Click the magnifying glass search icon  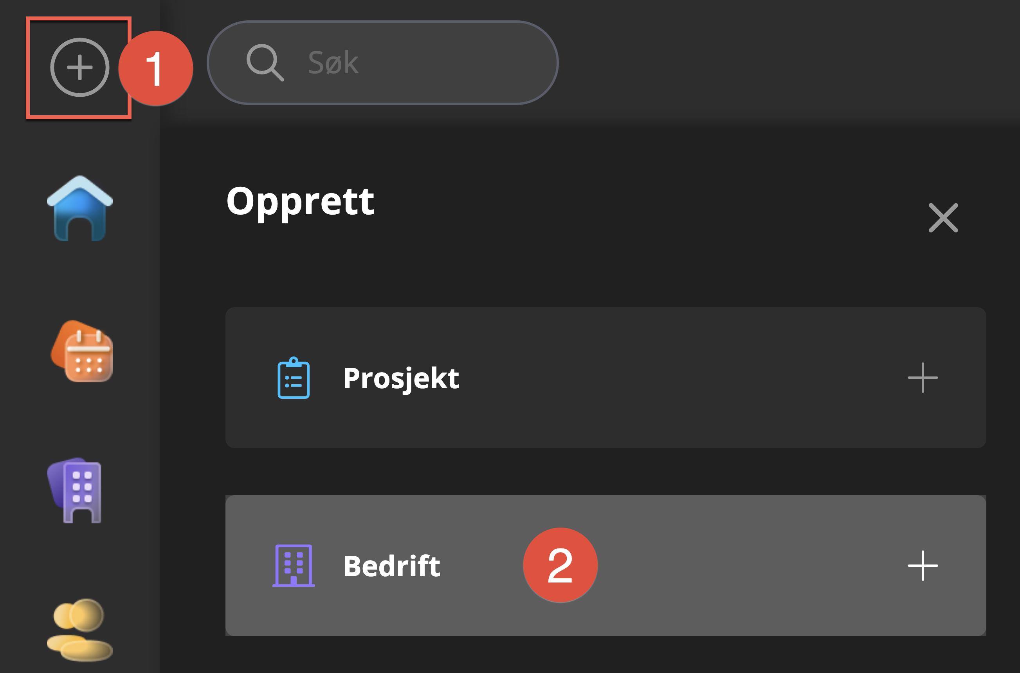(265, 63)
